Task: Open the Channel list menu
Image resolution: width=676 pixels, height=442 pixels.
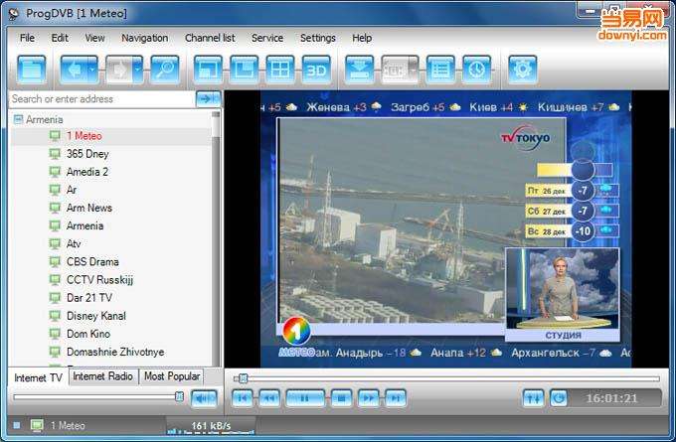Action: tap(210, 38)
